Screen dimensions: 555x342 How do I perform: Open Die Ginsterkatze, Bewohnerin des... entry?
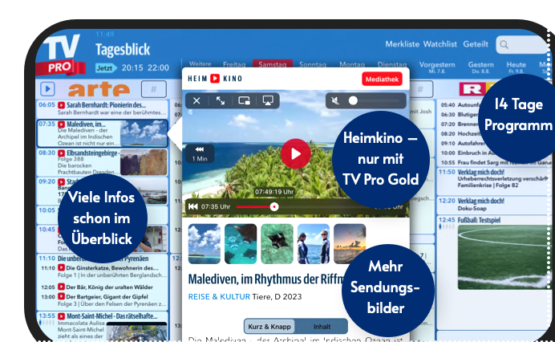tap(111, 268)
